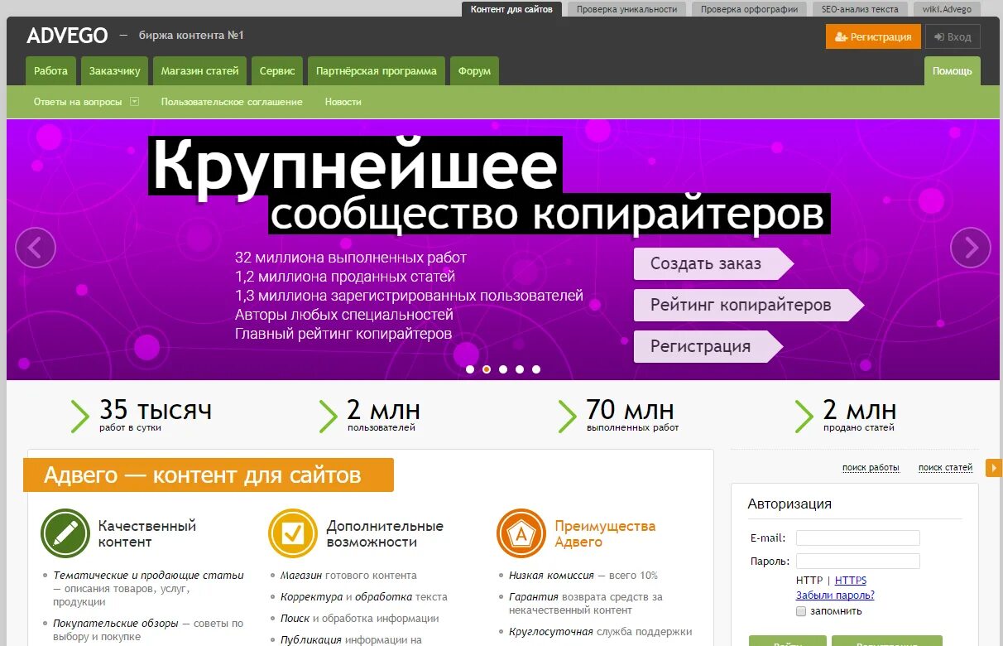Screen dimensions: 1003x646
Task: Click Поиск и обработка информации item
Action: [360, 618]
